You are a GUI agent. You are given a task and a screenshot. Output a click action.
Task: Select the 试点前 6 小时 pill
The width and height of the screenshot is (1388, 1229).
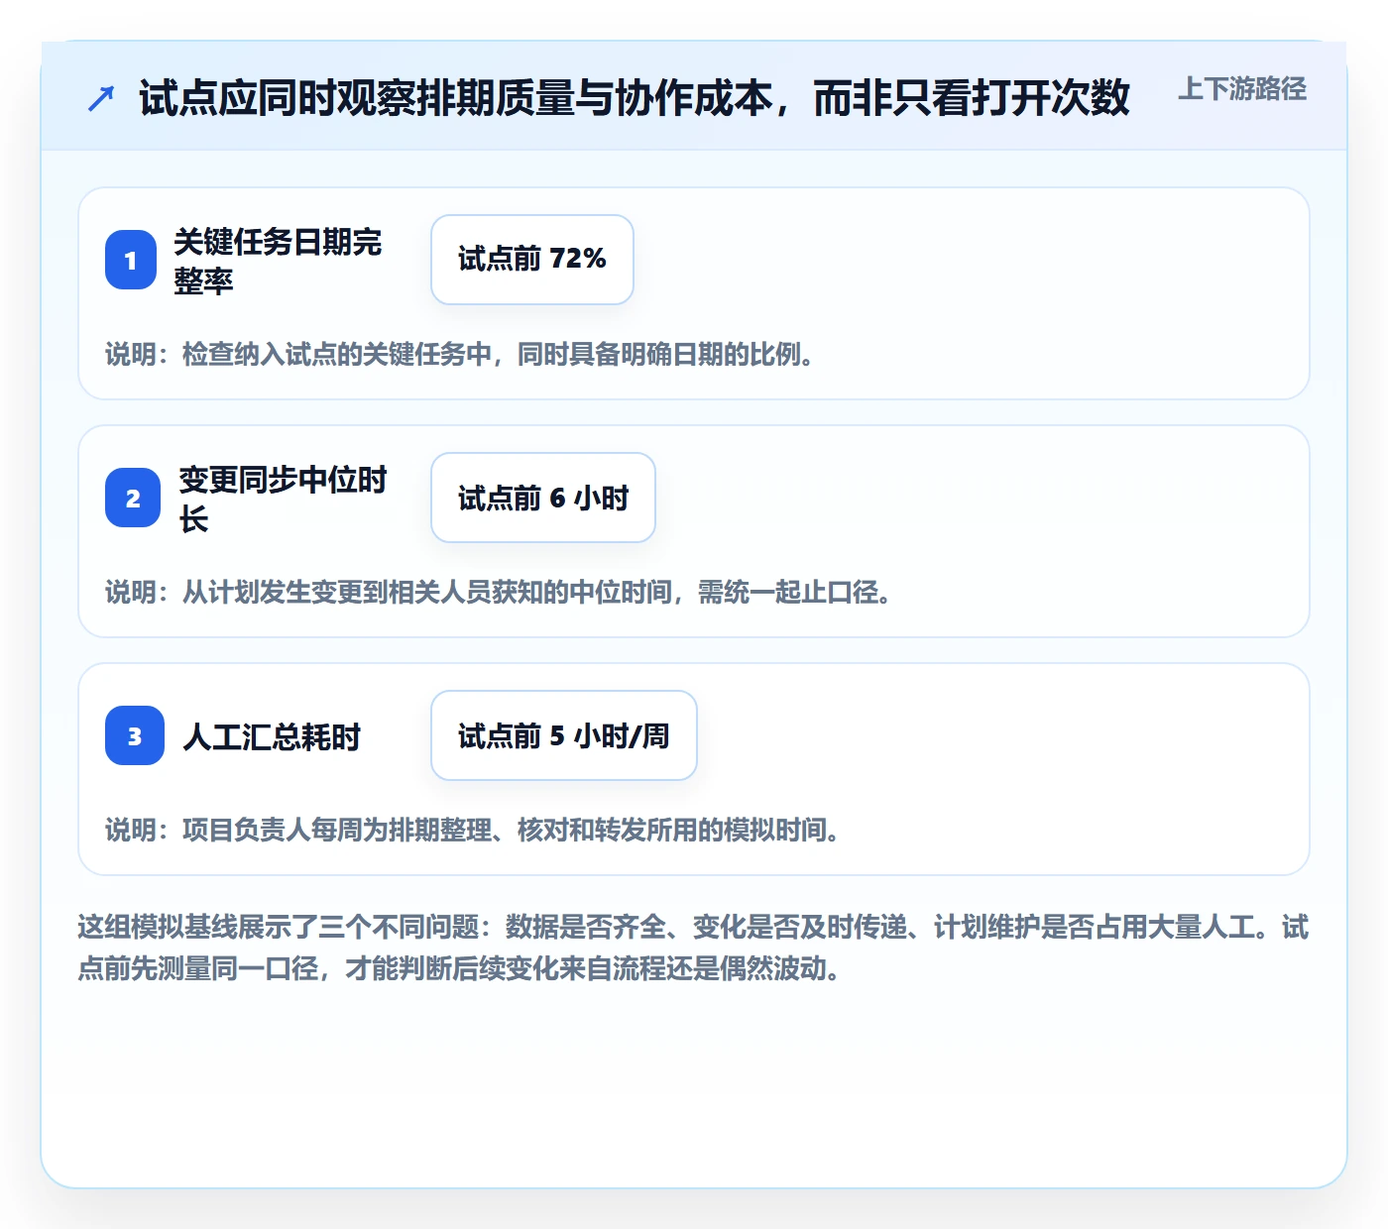tap(543, 498)
